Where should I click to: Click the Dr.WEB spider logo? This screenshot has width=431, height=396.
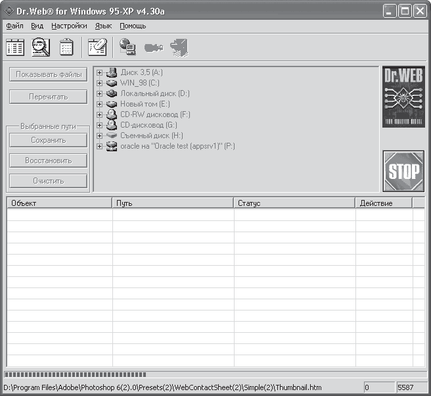[x=403, y=97]
